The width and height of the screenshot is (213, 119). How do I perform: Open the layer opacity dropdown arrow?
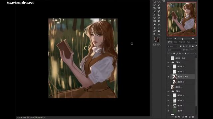point(196,50)
